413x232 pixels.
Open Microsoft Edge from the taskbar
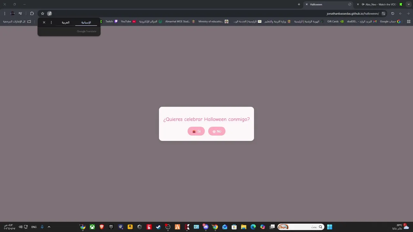coord(253,227)
